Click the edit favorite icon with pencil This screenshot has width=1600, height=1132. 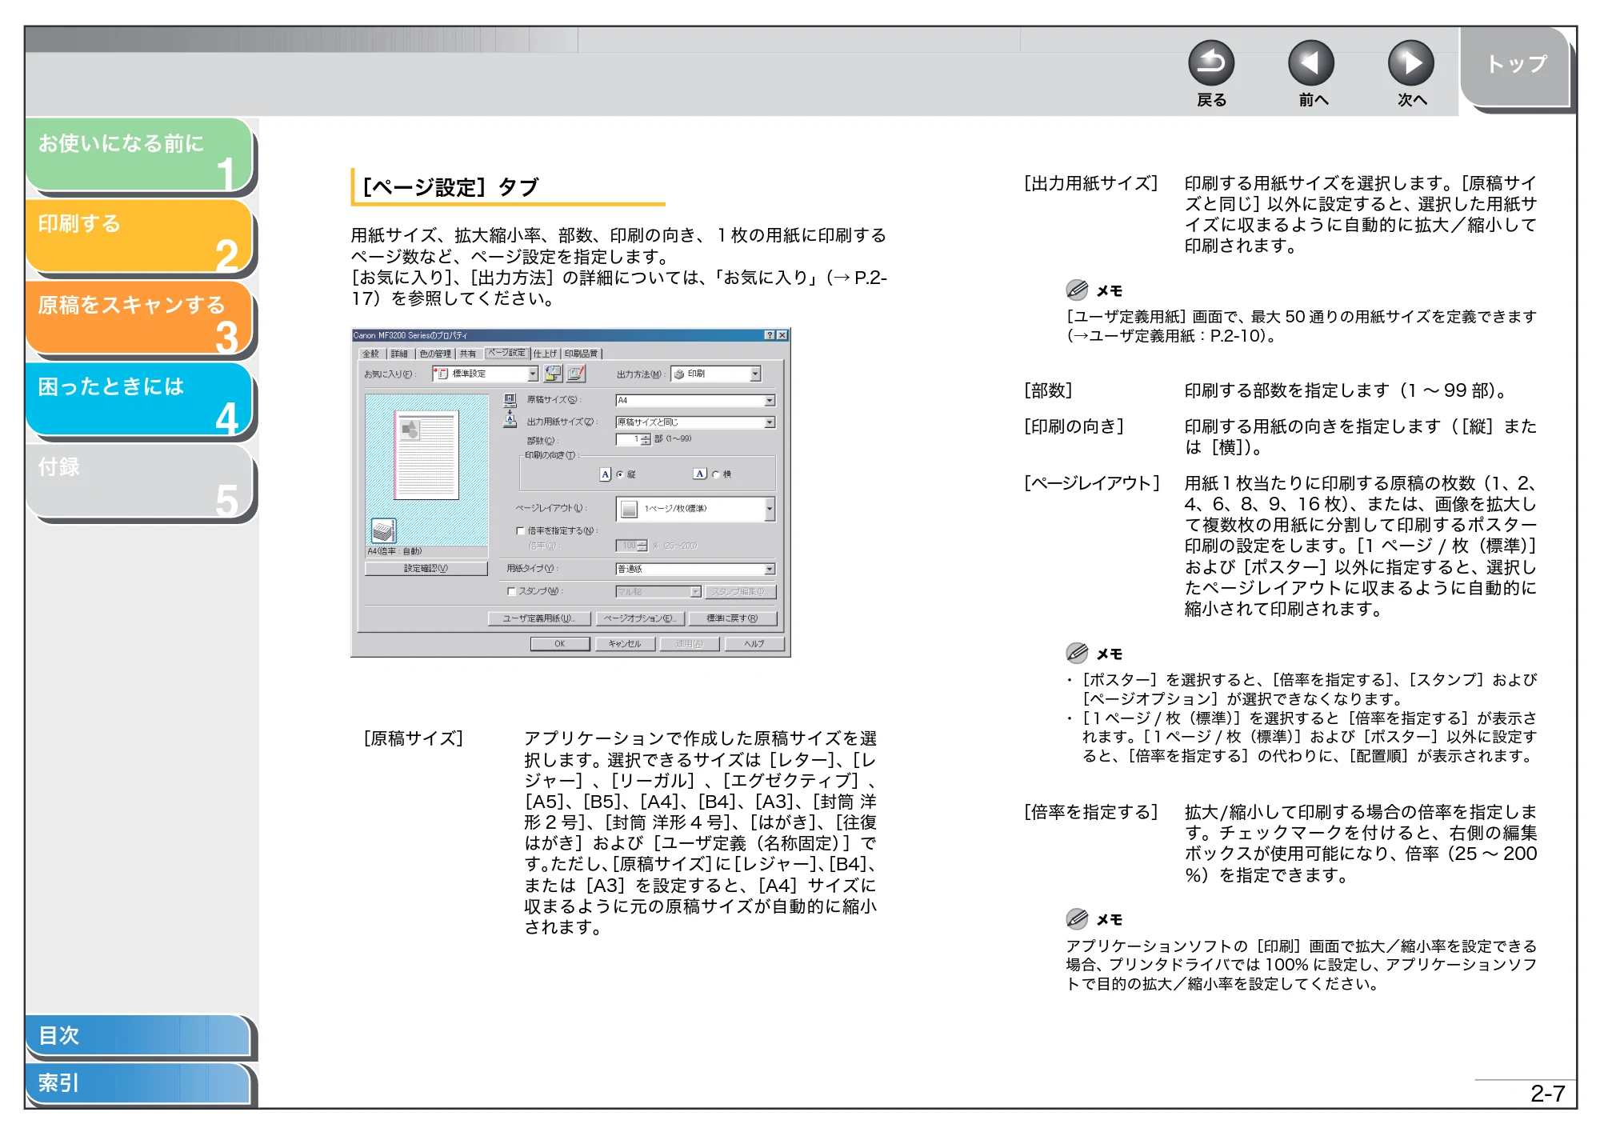tap(576, 374)
